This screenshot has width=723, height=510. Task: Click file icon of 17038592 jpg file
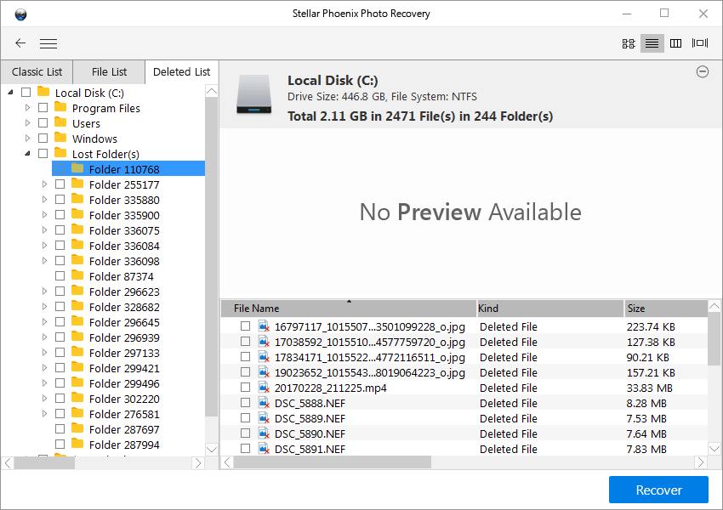[264, 342]
